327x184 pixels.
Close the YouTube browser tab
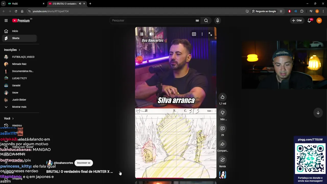pyautogui.click(x=84, y=4)
